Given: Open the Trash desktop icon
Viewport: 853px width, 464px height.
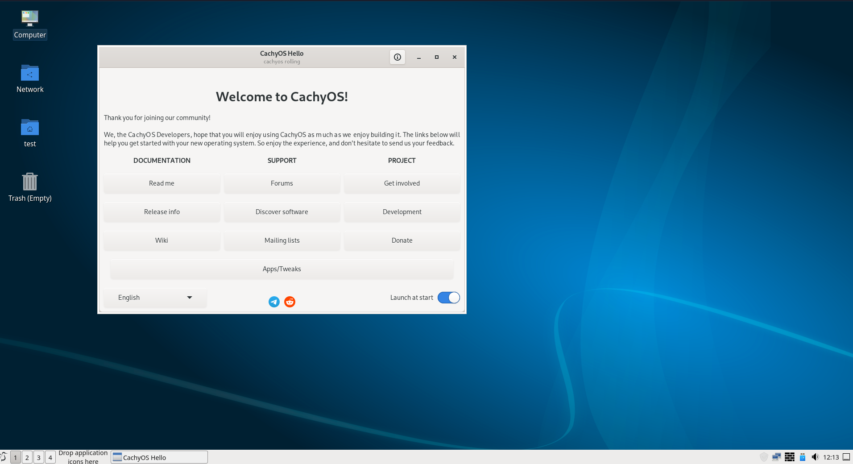Looking at the screenshot, I should point(30,182).
